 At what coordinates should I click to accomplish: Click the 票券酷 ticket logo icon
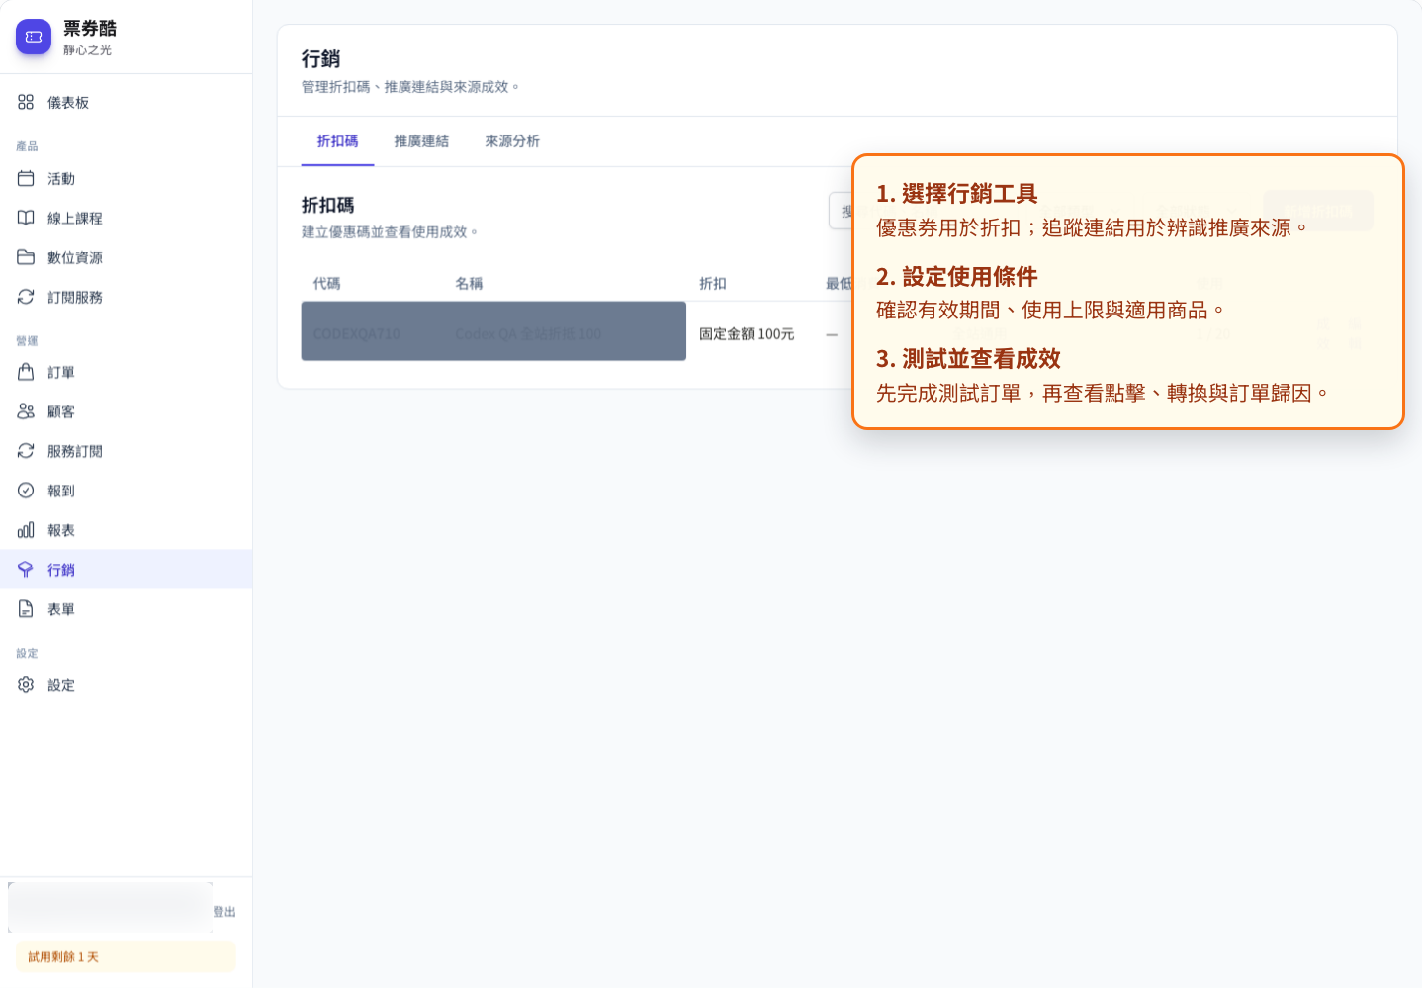[34, 37]
